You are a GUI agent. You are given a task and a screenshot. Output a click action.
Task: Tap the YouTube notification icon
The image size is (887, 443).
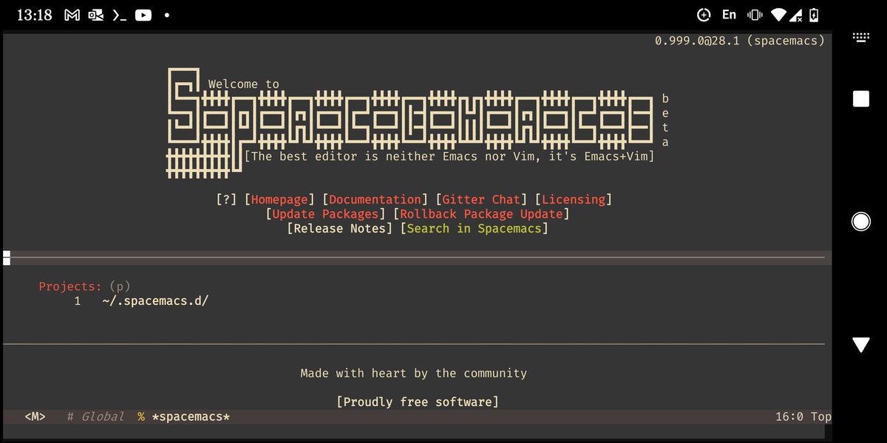(143, 15)
